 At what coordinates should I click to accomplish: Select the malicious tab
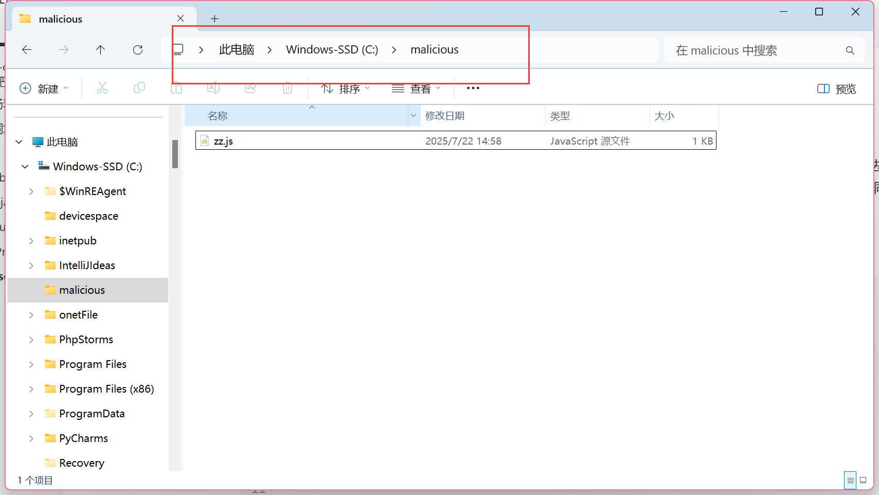[x=103, y=19]
